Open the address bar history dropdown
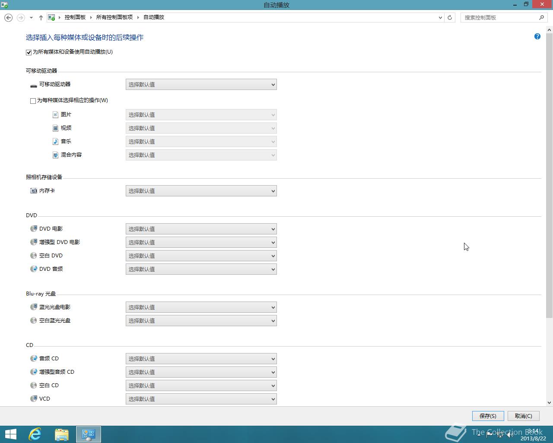Viewport: 553px width, 443px height. point(440,17)
